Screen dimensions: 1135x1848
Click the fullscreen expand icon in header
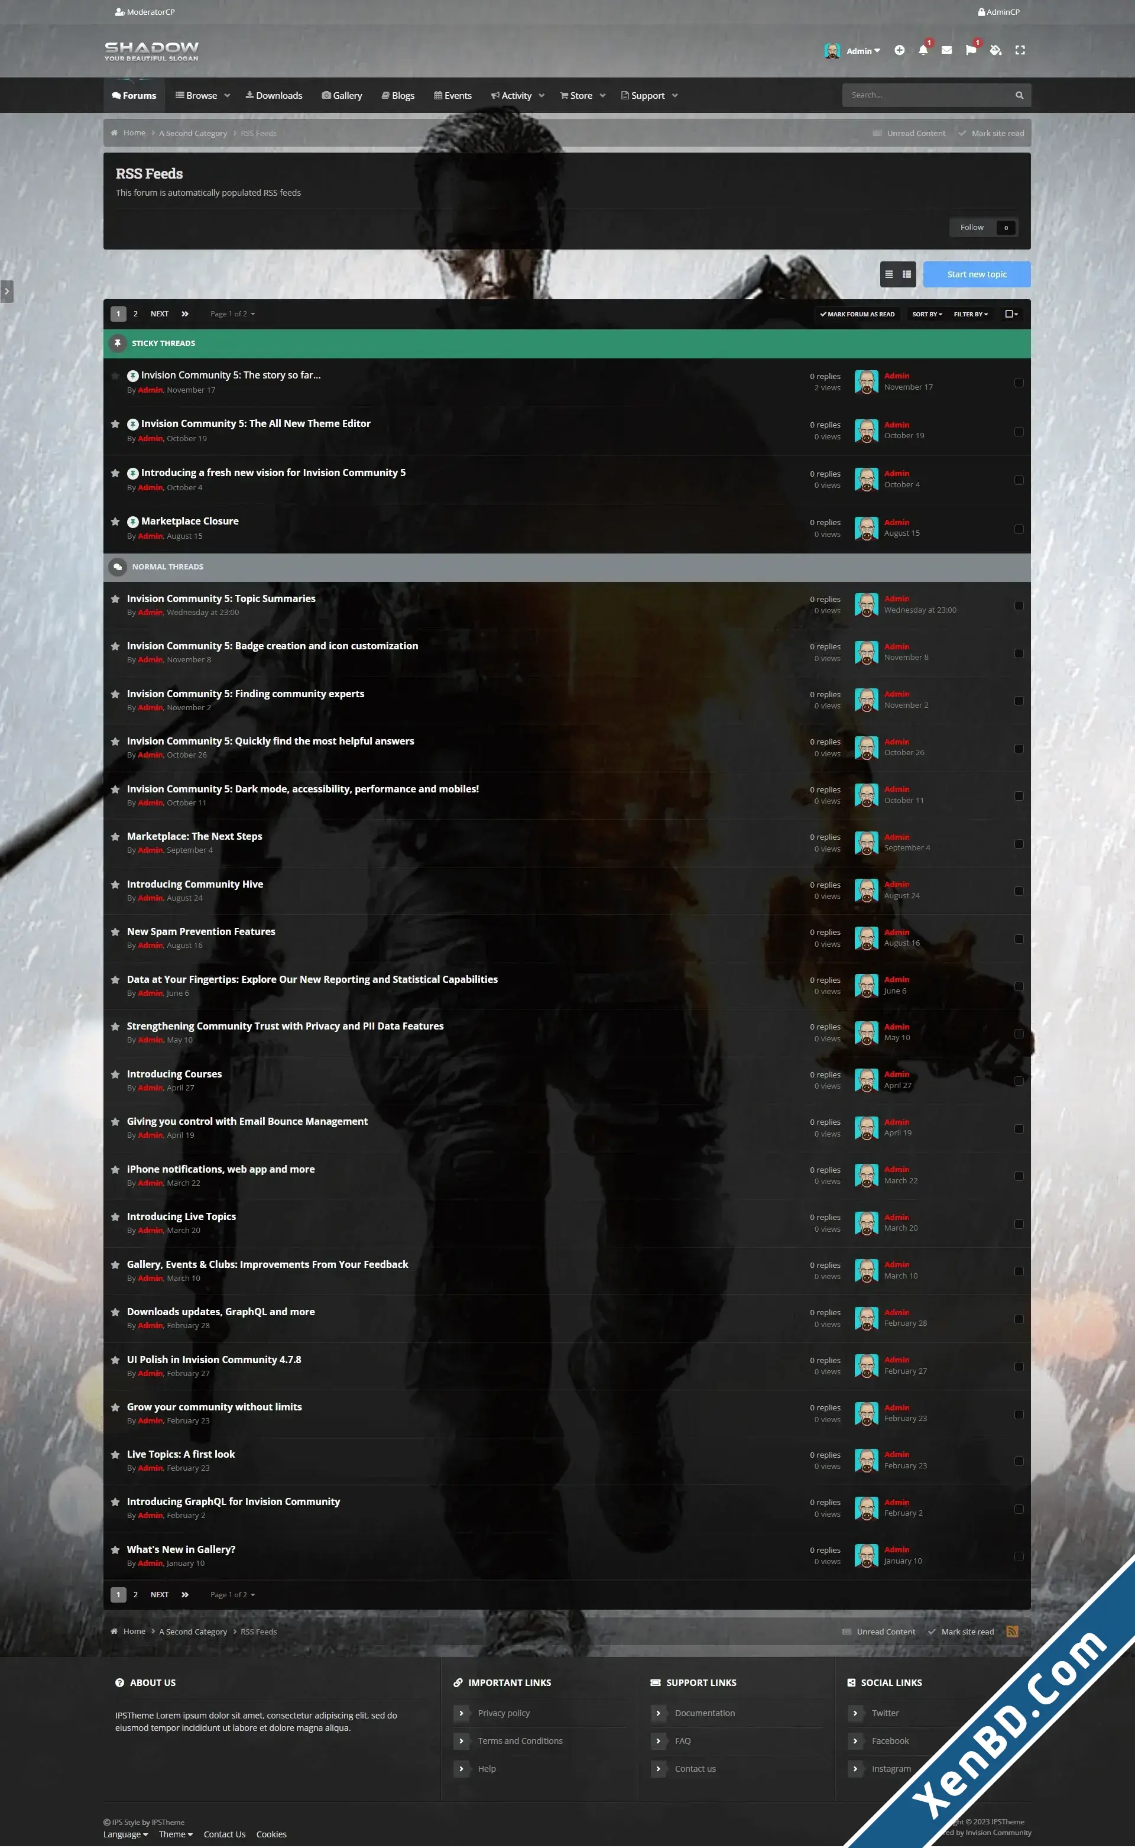(x=1019, y=50)
